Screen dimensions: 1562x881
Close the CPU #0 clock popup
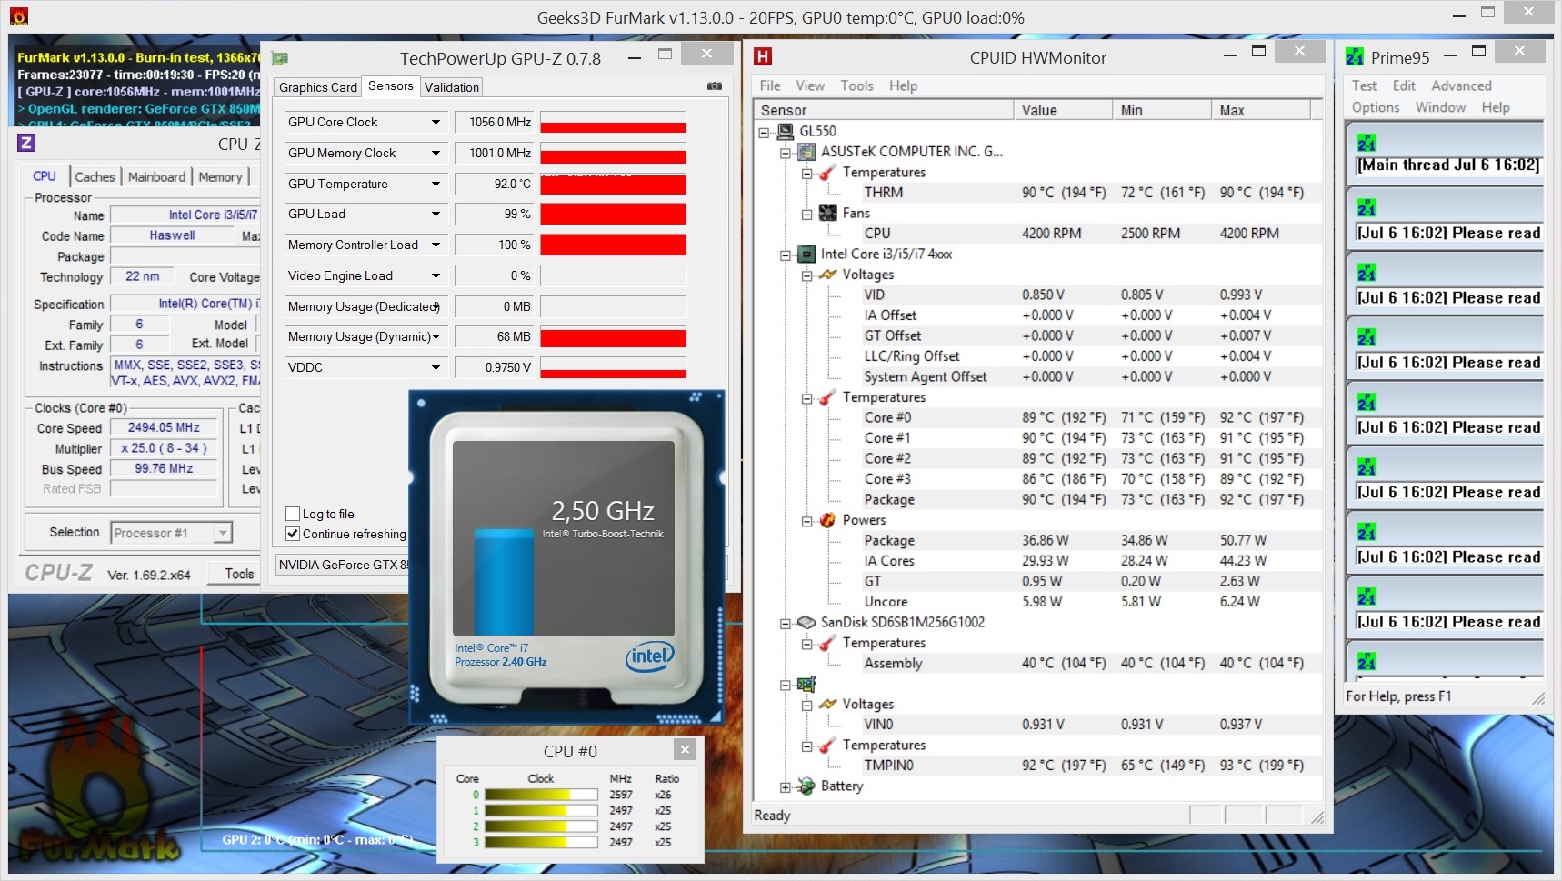[686, 749]
